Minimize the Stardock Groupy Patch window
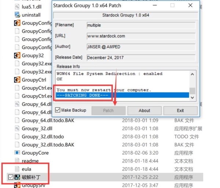Viewport: 220px width, 188px height. coord(155,5)
